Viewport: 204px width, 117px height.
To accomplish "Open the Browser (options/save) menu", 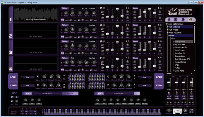I will point(174,24).
